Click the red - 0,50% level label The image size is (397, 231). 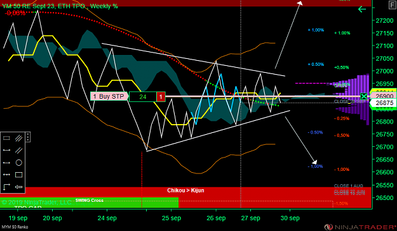tap(342, 135)
